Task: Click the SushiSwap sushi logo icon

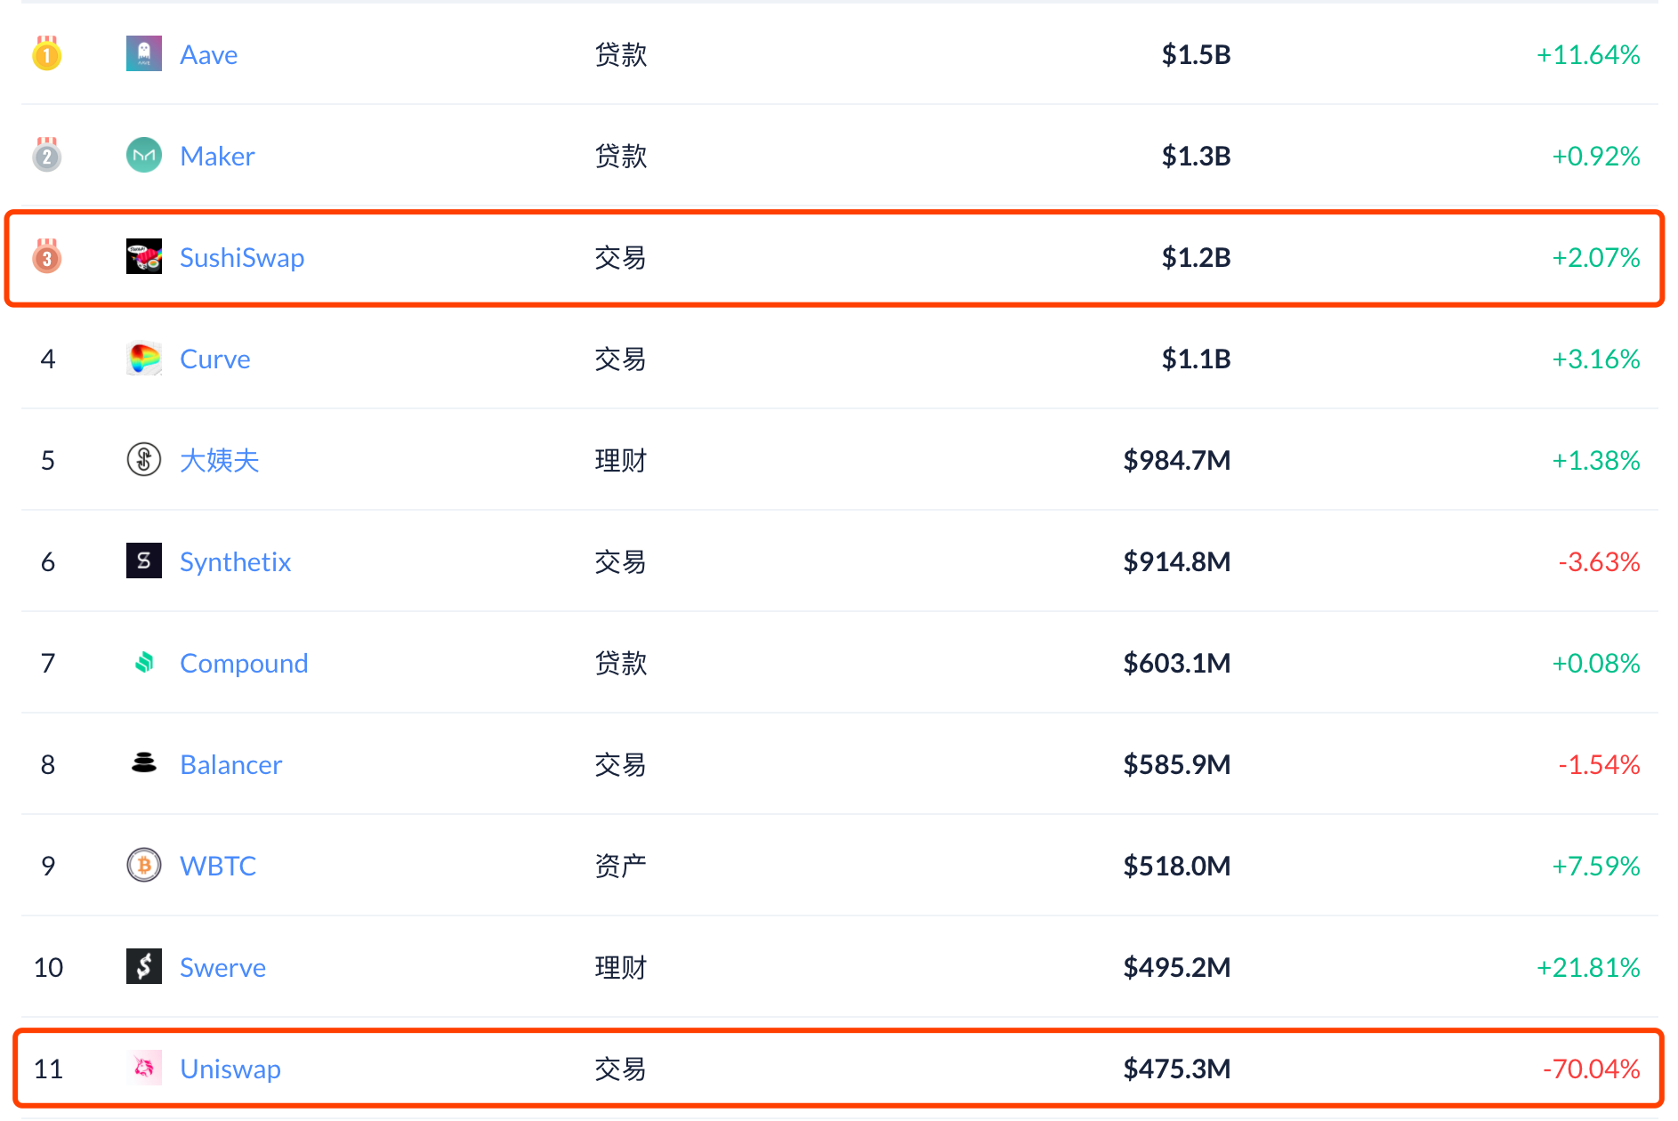Action: 143,256
